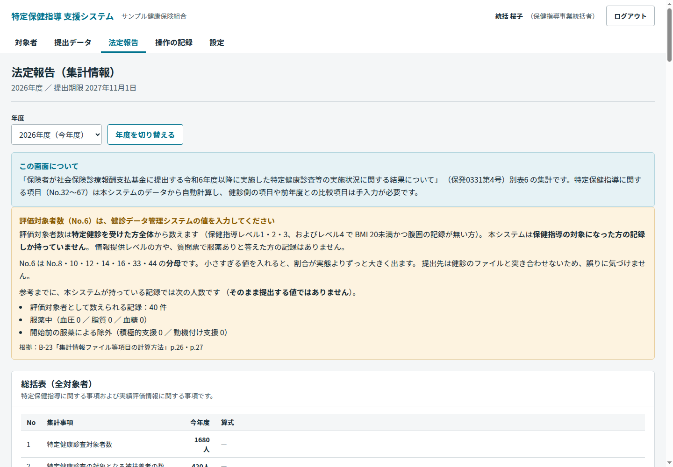Go to the 操作の記録 tab
The image size is (673, 467).
pos(174,42)
